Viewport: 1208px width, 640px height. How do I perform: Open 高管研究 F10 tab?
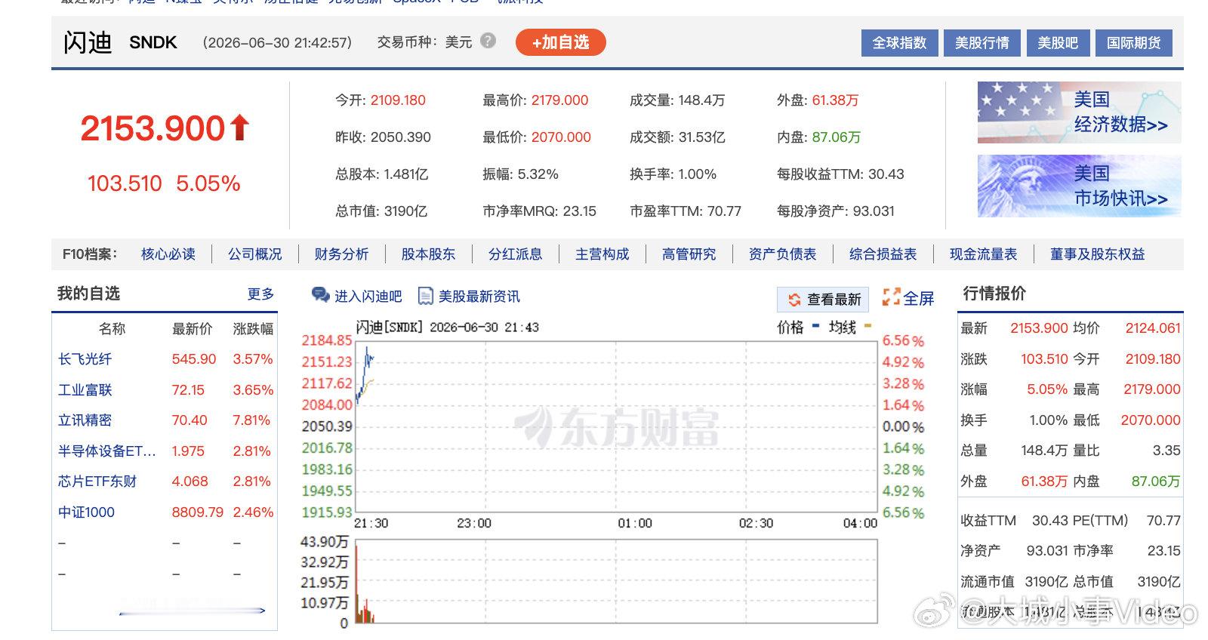coord(689,254)
